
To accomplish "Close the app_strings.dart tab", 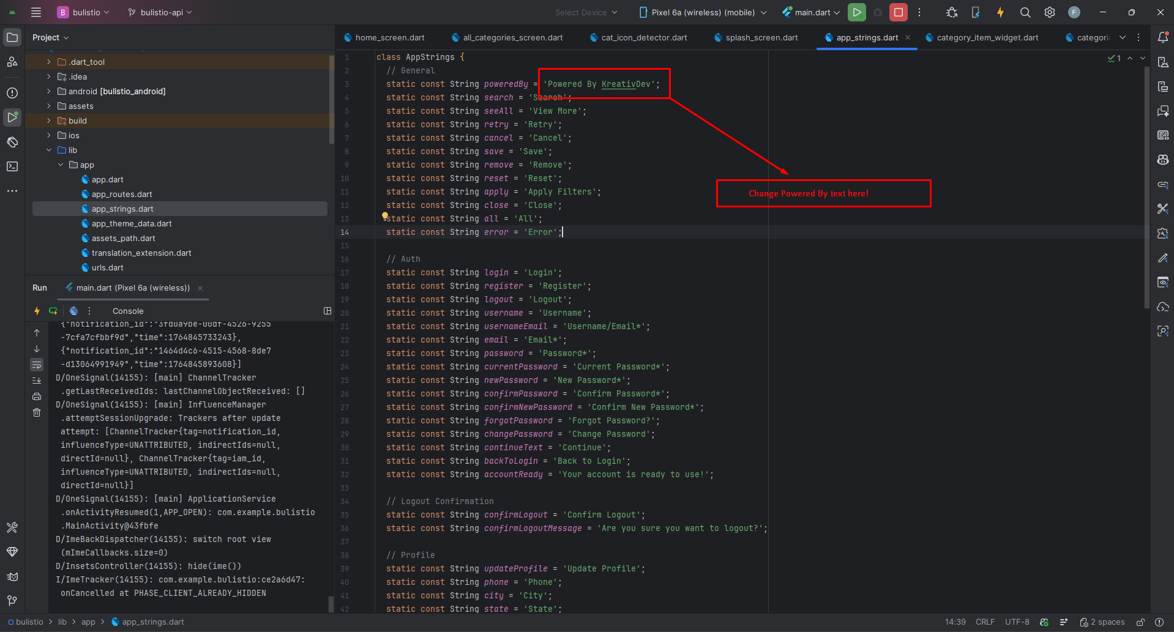I will tap(908, 37).
